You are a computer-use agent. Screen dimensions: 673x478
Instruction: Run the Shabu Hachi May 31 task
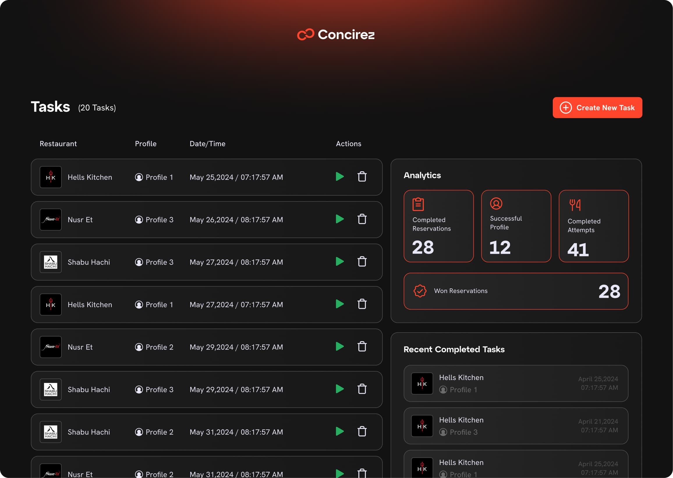340,431
